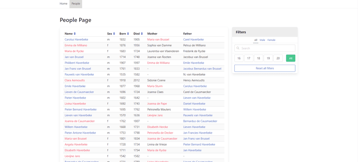This screenshot has width=358, height=162.
Task: Filter by century 19
Action: tap(268, 58)
